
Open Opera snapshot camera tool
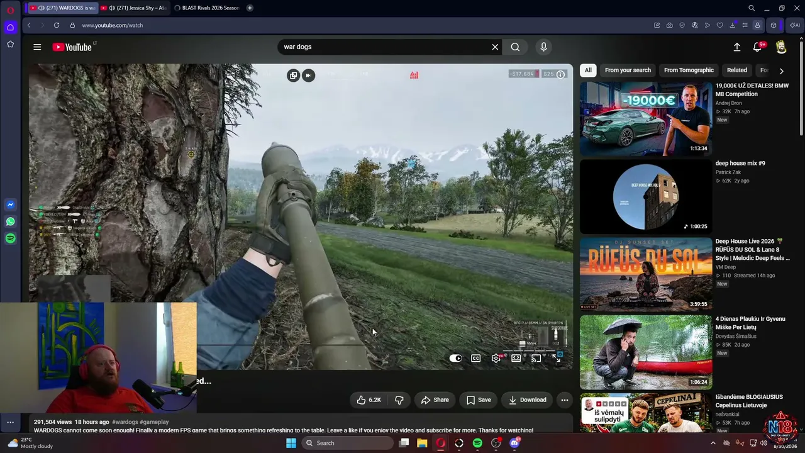point(669,25)
